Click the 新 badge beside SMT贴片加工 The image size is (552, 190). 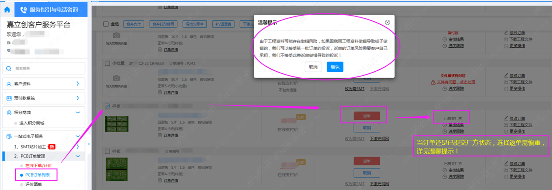click(52, 147)
